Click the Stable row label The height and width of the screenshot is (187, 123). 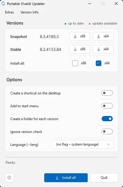(16, 49)
